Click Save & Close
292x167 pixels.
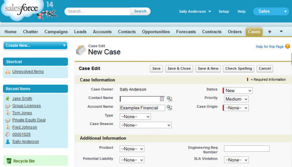tap(179, 68)
